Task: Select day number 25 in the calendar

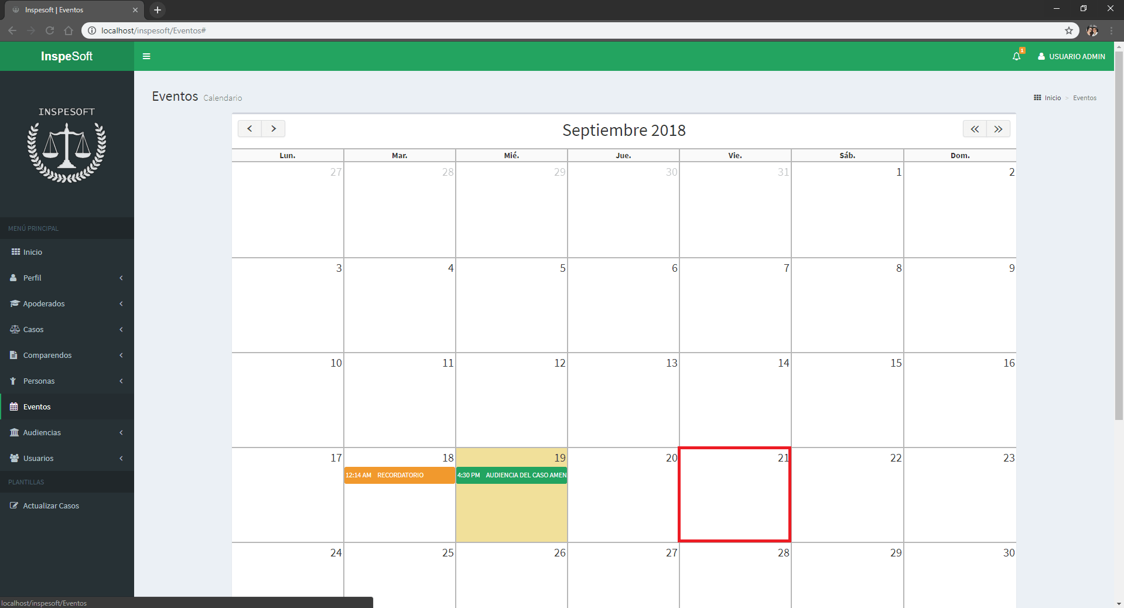Action: [447, 552]
